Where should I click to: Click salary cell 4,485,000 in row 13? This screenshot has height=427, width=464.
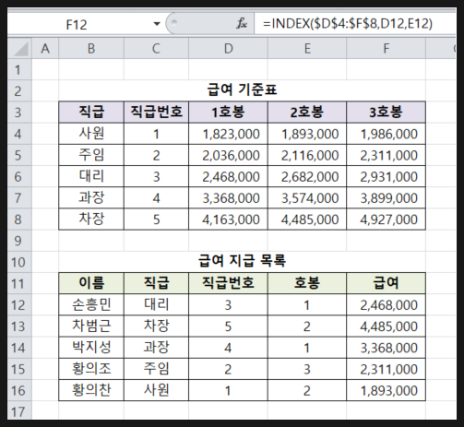tap(386, 326)
